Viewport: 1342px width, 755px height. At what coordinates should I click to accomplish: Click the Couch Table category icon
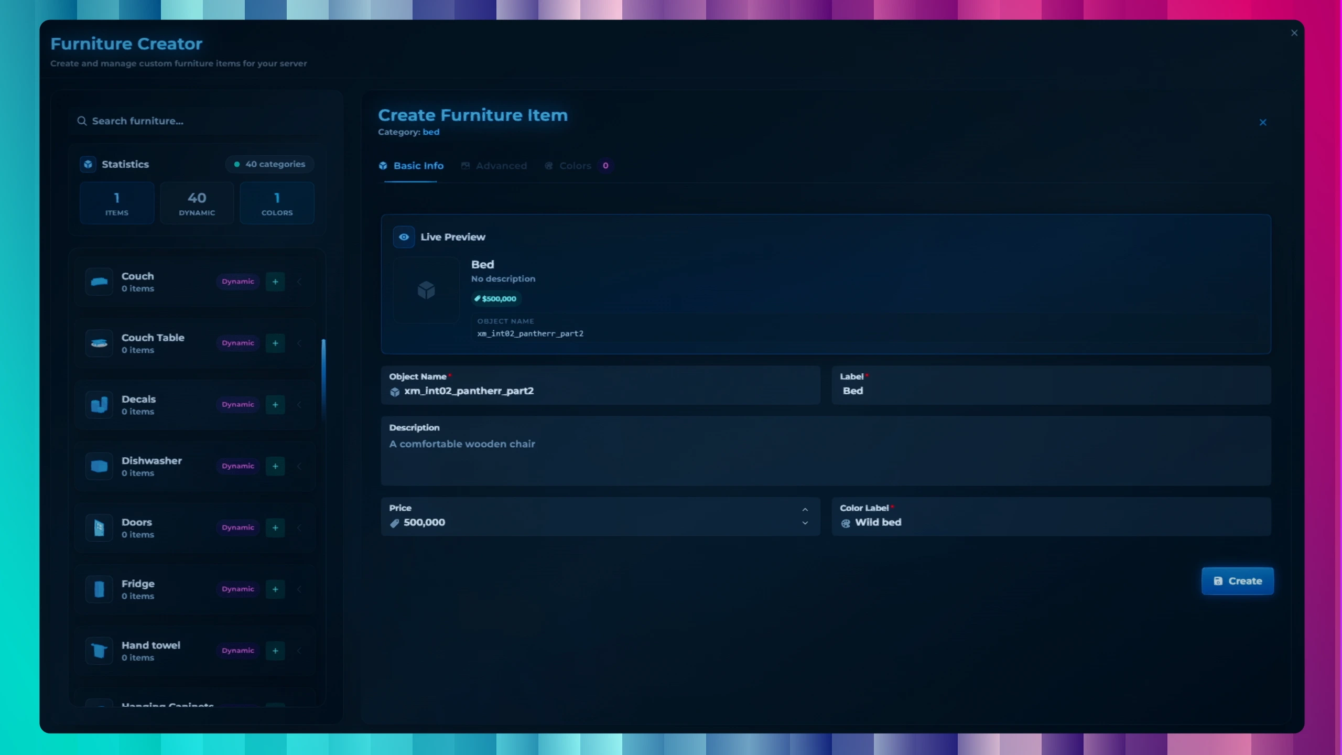tap(99, 343)
